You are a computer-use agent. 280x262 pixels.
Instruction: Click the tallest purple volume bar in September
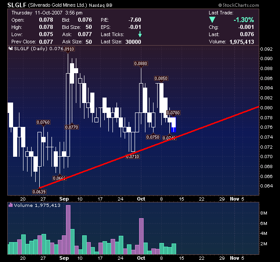(x=68, y=229)
